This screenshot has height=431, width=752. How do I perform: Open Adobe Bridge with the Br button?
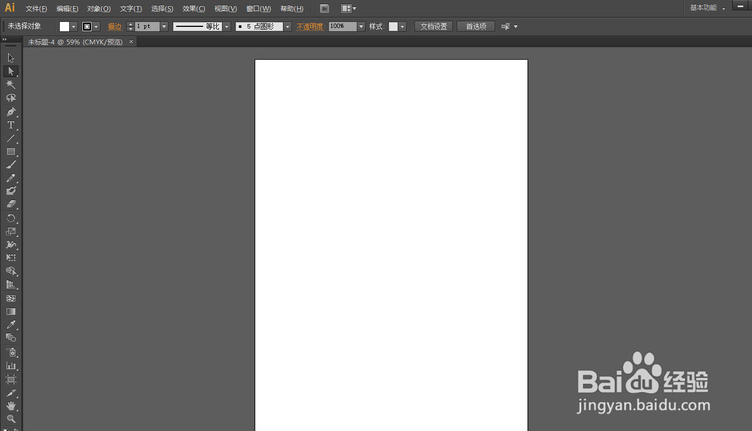pos(324,9)
